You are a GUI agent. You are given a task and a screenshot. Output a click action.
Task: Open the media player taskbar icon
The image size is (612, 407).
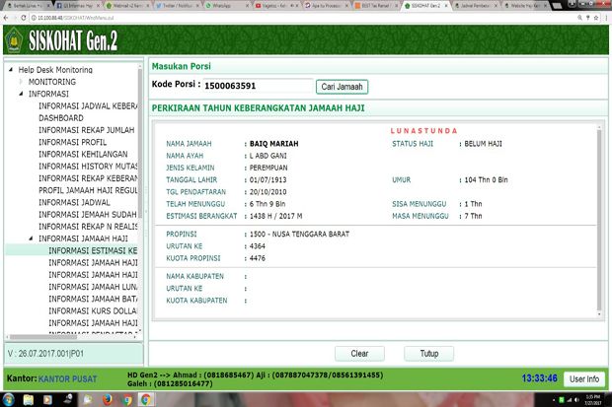(47, 399)
